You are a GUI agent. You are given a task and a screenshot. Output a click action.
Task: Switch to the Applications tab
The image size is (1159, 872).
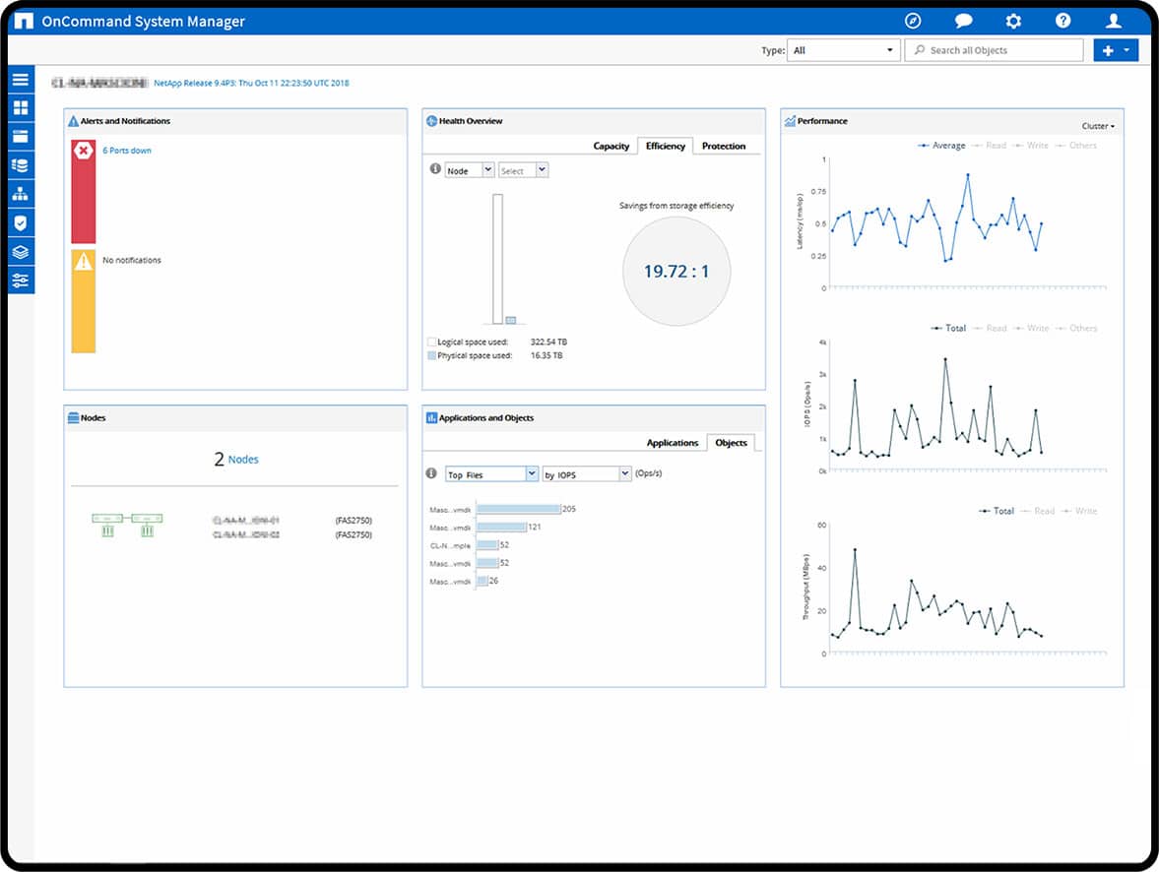672,443
